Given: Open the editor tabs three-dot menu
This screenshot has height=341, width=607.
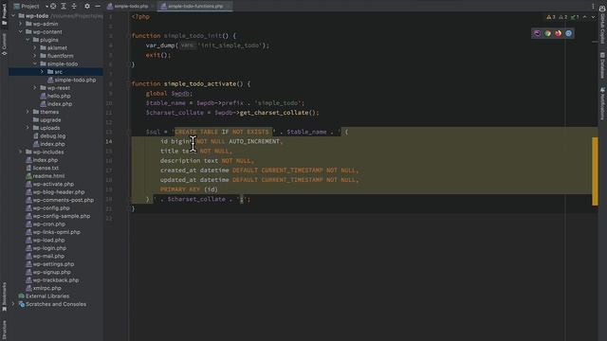Looking at the screenshot, I should [593, 7].
